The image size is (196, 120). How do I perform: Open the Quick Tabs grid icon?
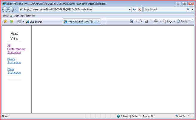(x=19, y=21)
